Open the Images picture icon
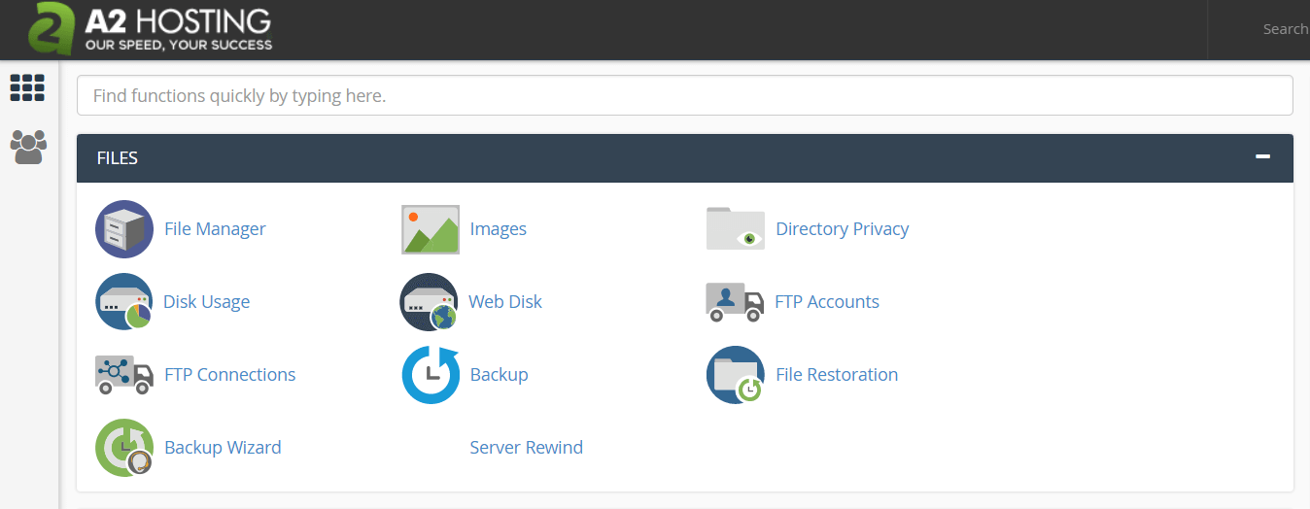The height and width of the screenshot is (509, 1310). tap(430, 229)
